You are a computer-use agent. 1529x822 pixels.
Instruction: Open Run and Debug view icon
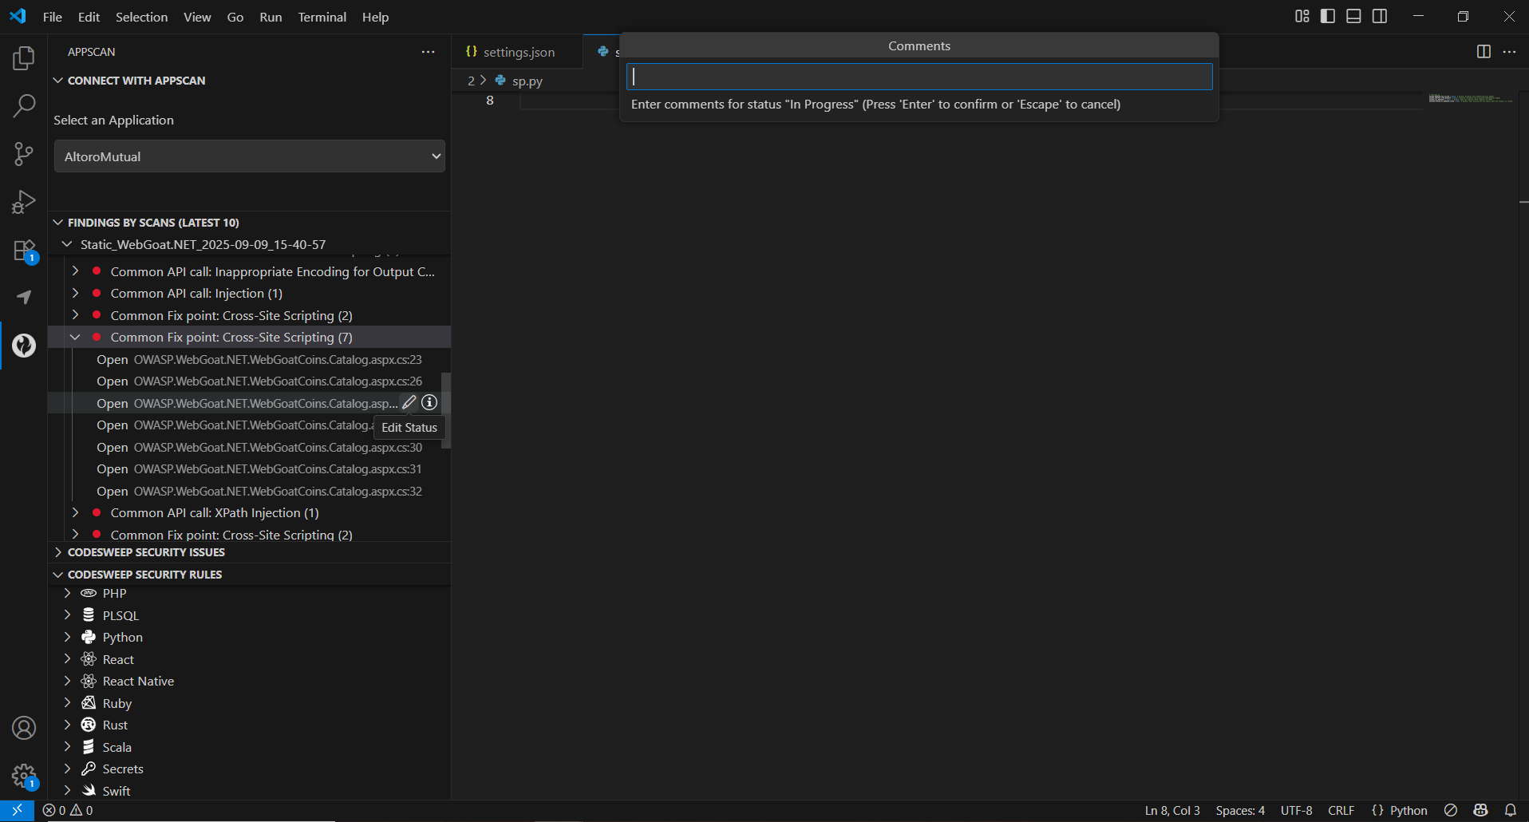coord(24,202)
